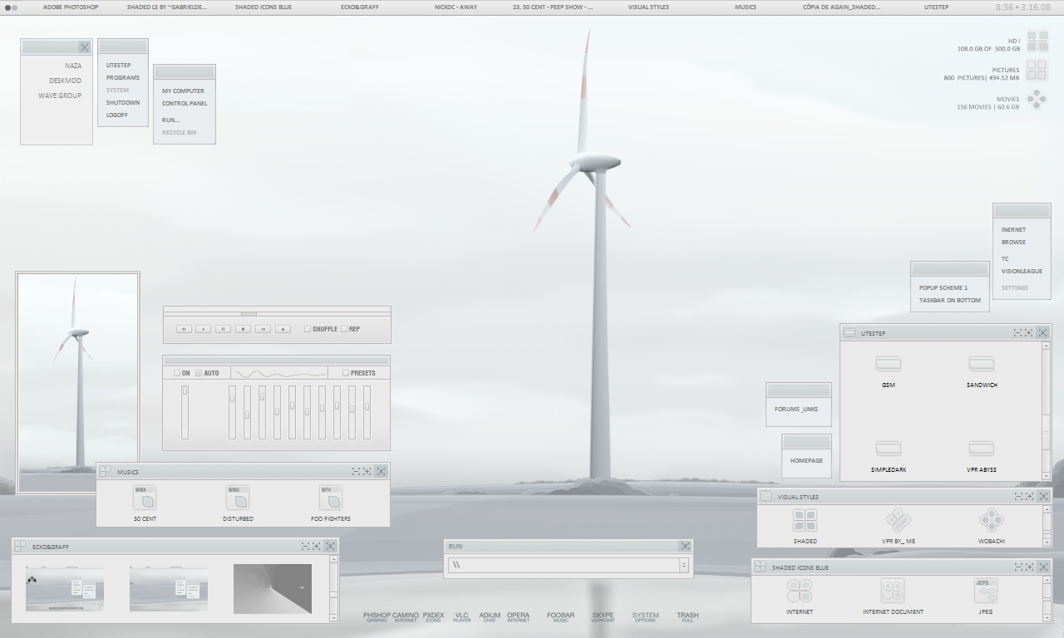1064x638 pixels.
Task: Open the FOO FIGHTERS MP4 file icon
Action: 331,498
